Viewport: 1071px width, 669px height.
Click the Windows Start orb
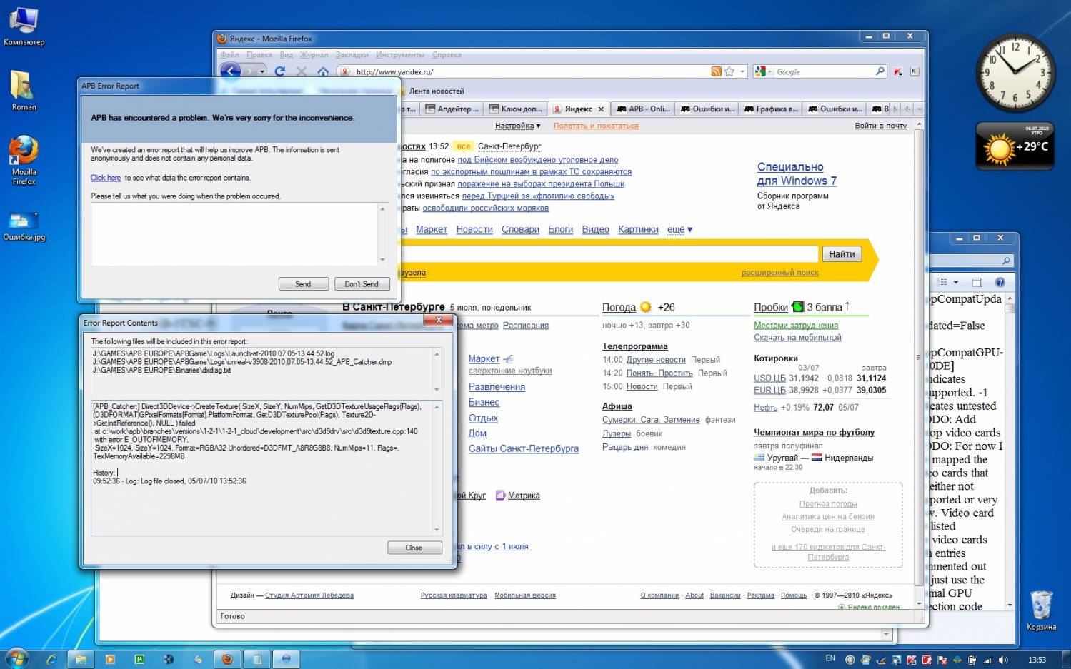click(x=17, y=658)
